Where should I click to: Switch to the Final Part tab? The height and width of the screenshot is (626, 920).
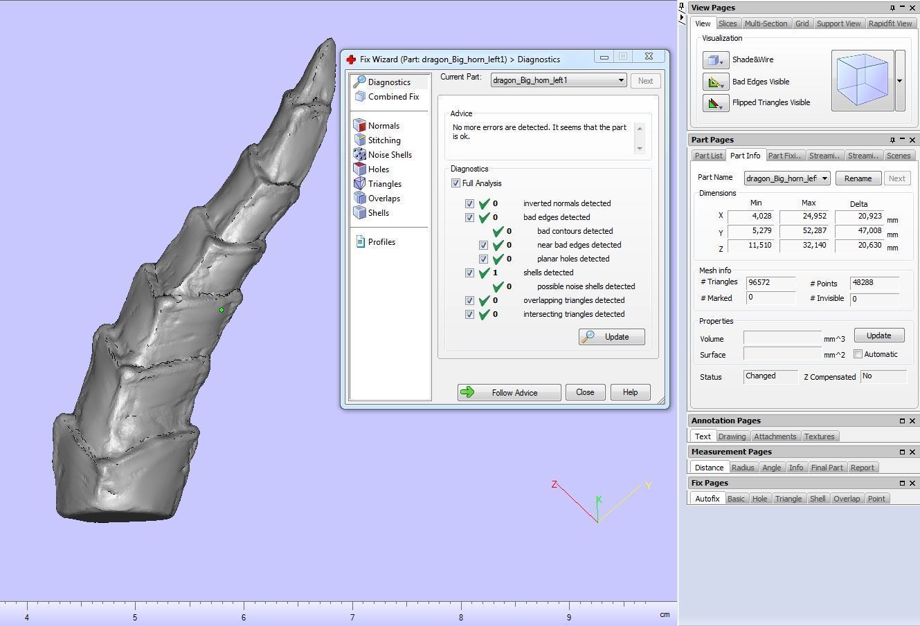coord(827,468)
